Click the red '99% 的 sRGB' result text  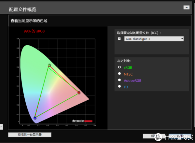(34, 31)
